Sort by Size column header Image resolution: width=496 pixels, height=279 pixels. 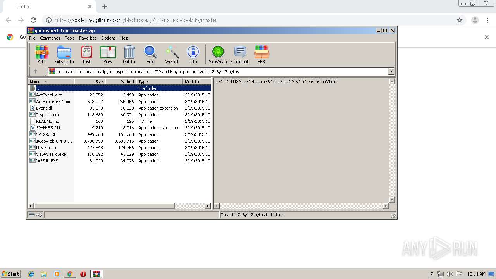[x=90, y=82]
